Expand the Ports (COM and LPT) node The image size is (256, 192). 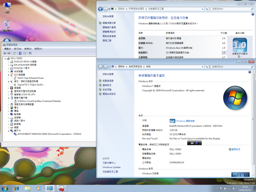click(8, 94)
